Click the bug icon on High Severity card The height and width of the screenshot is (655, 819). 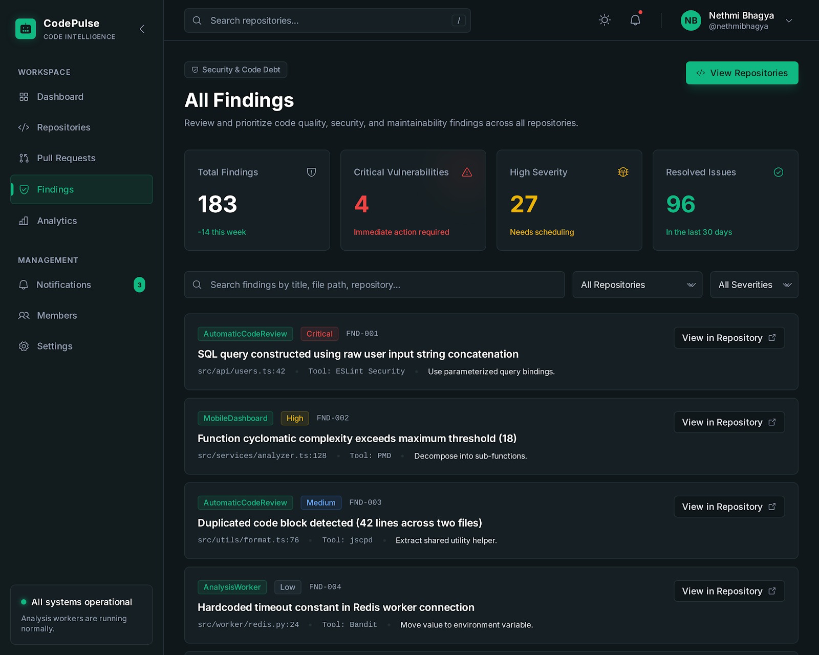(x=623, y=172)
